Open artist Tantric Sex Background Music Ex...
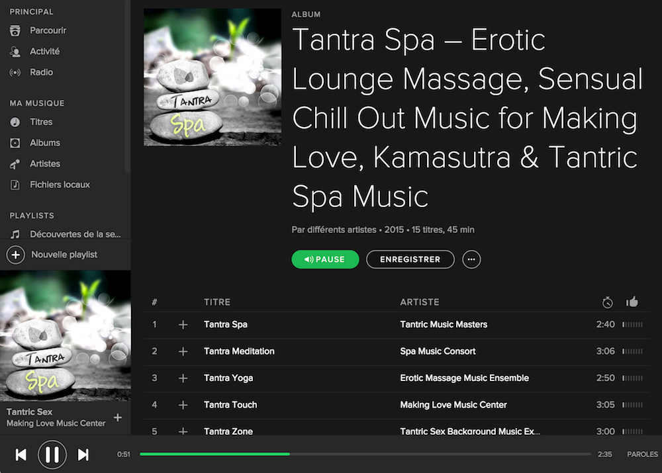This screenshot has width=662, height=473. pyautogui.click(x=470, y=431)
